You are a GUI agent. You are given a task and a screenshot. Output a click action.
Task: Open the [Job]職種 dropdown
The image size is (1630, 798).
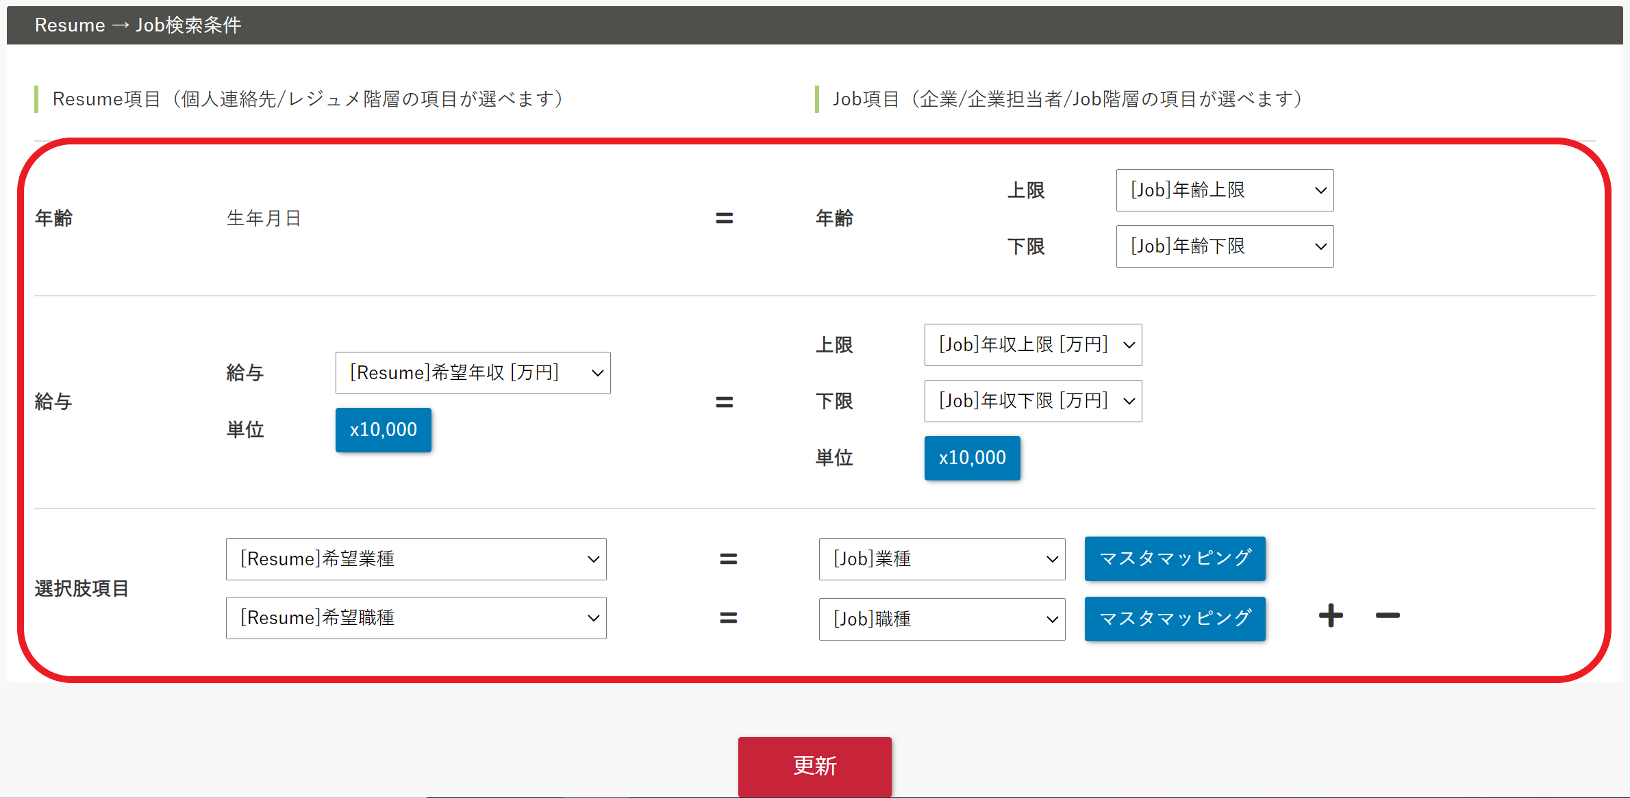pos(942,619)
